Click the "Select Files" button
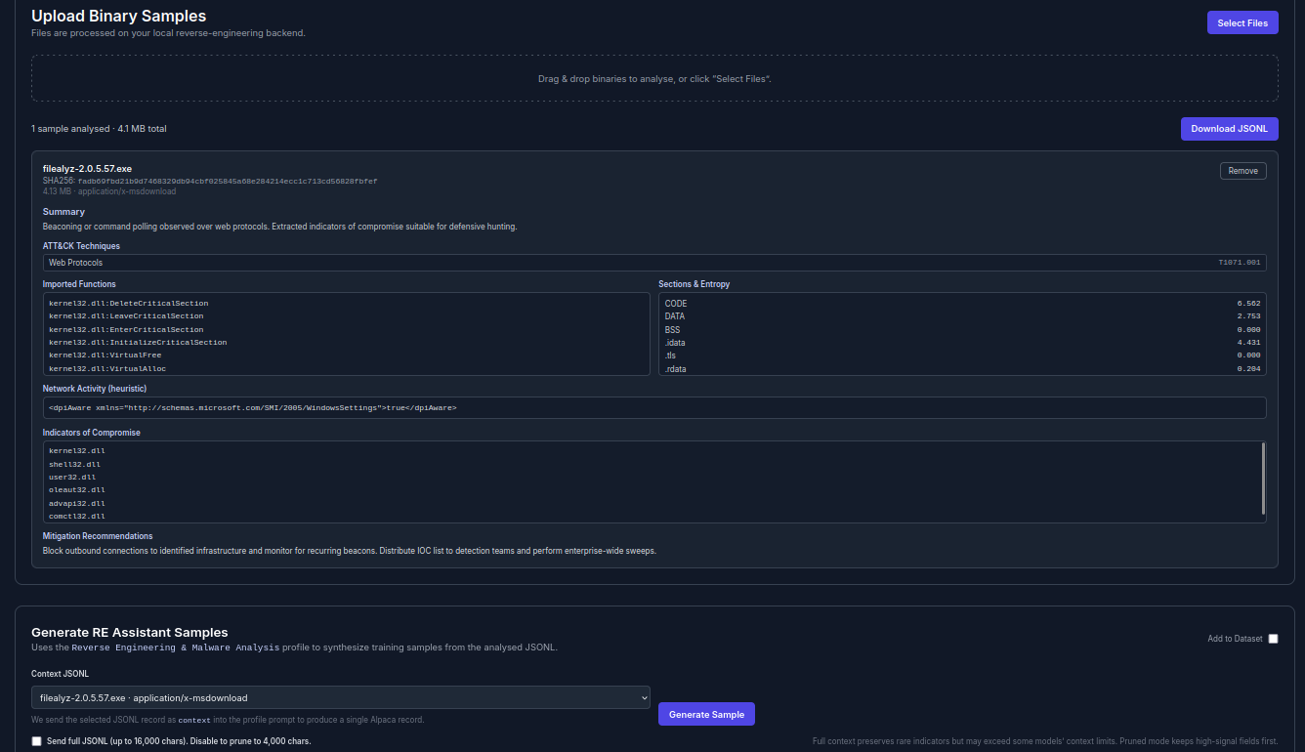 (1242, 21)
